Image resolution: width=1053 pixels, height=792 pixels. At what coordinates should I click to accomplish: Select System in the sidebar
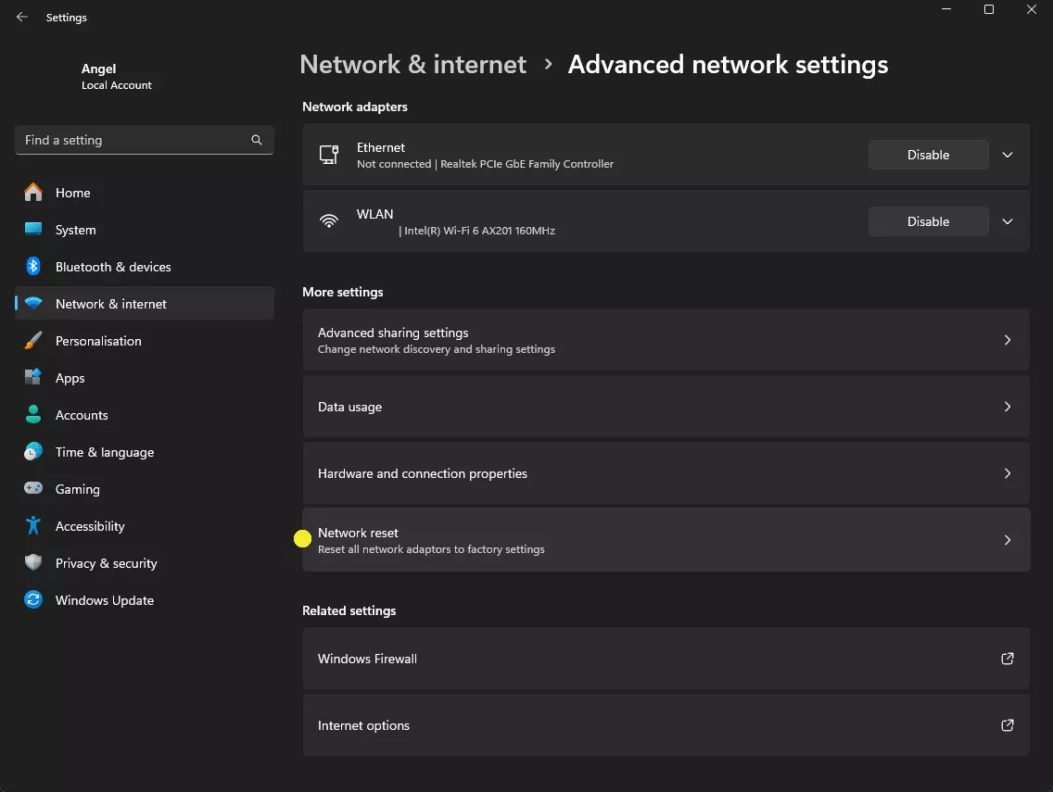[x=75, y=230]
